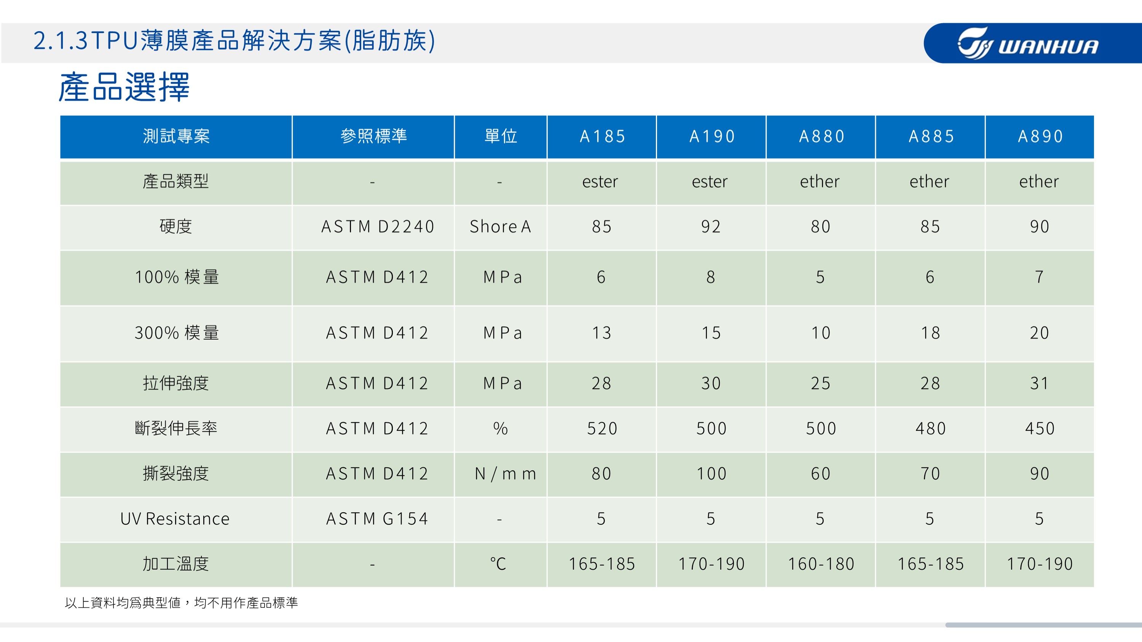Image resolution: width=1142 pixels, height=642 pixels.
Task: Click the 'Shore A' unit cell
Action: tap(501, 227)
